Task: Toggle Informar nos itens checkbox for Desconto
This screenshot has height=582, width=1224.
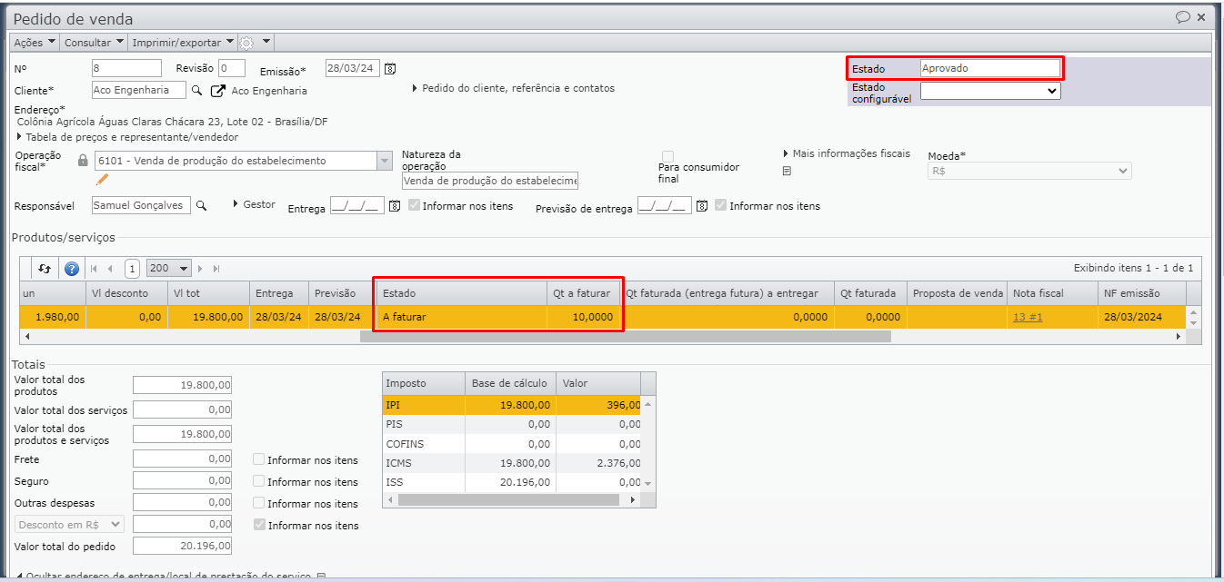Action: point(259,525)
